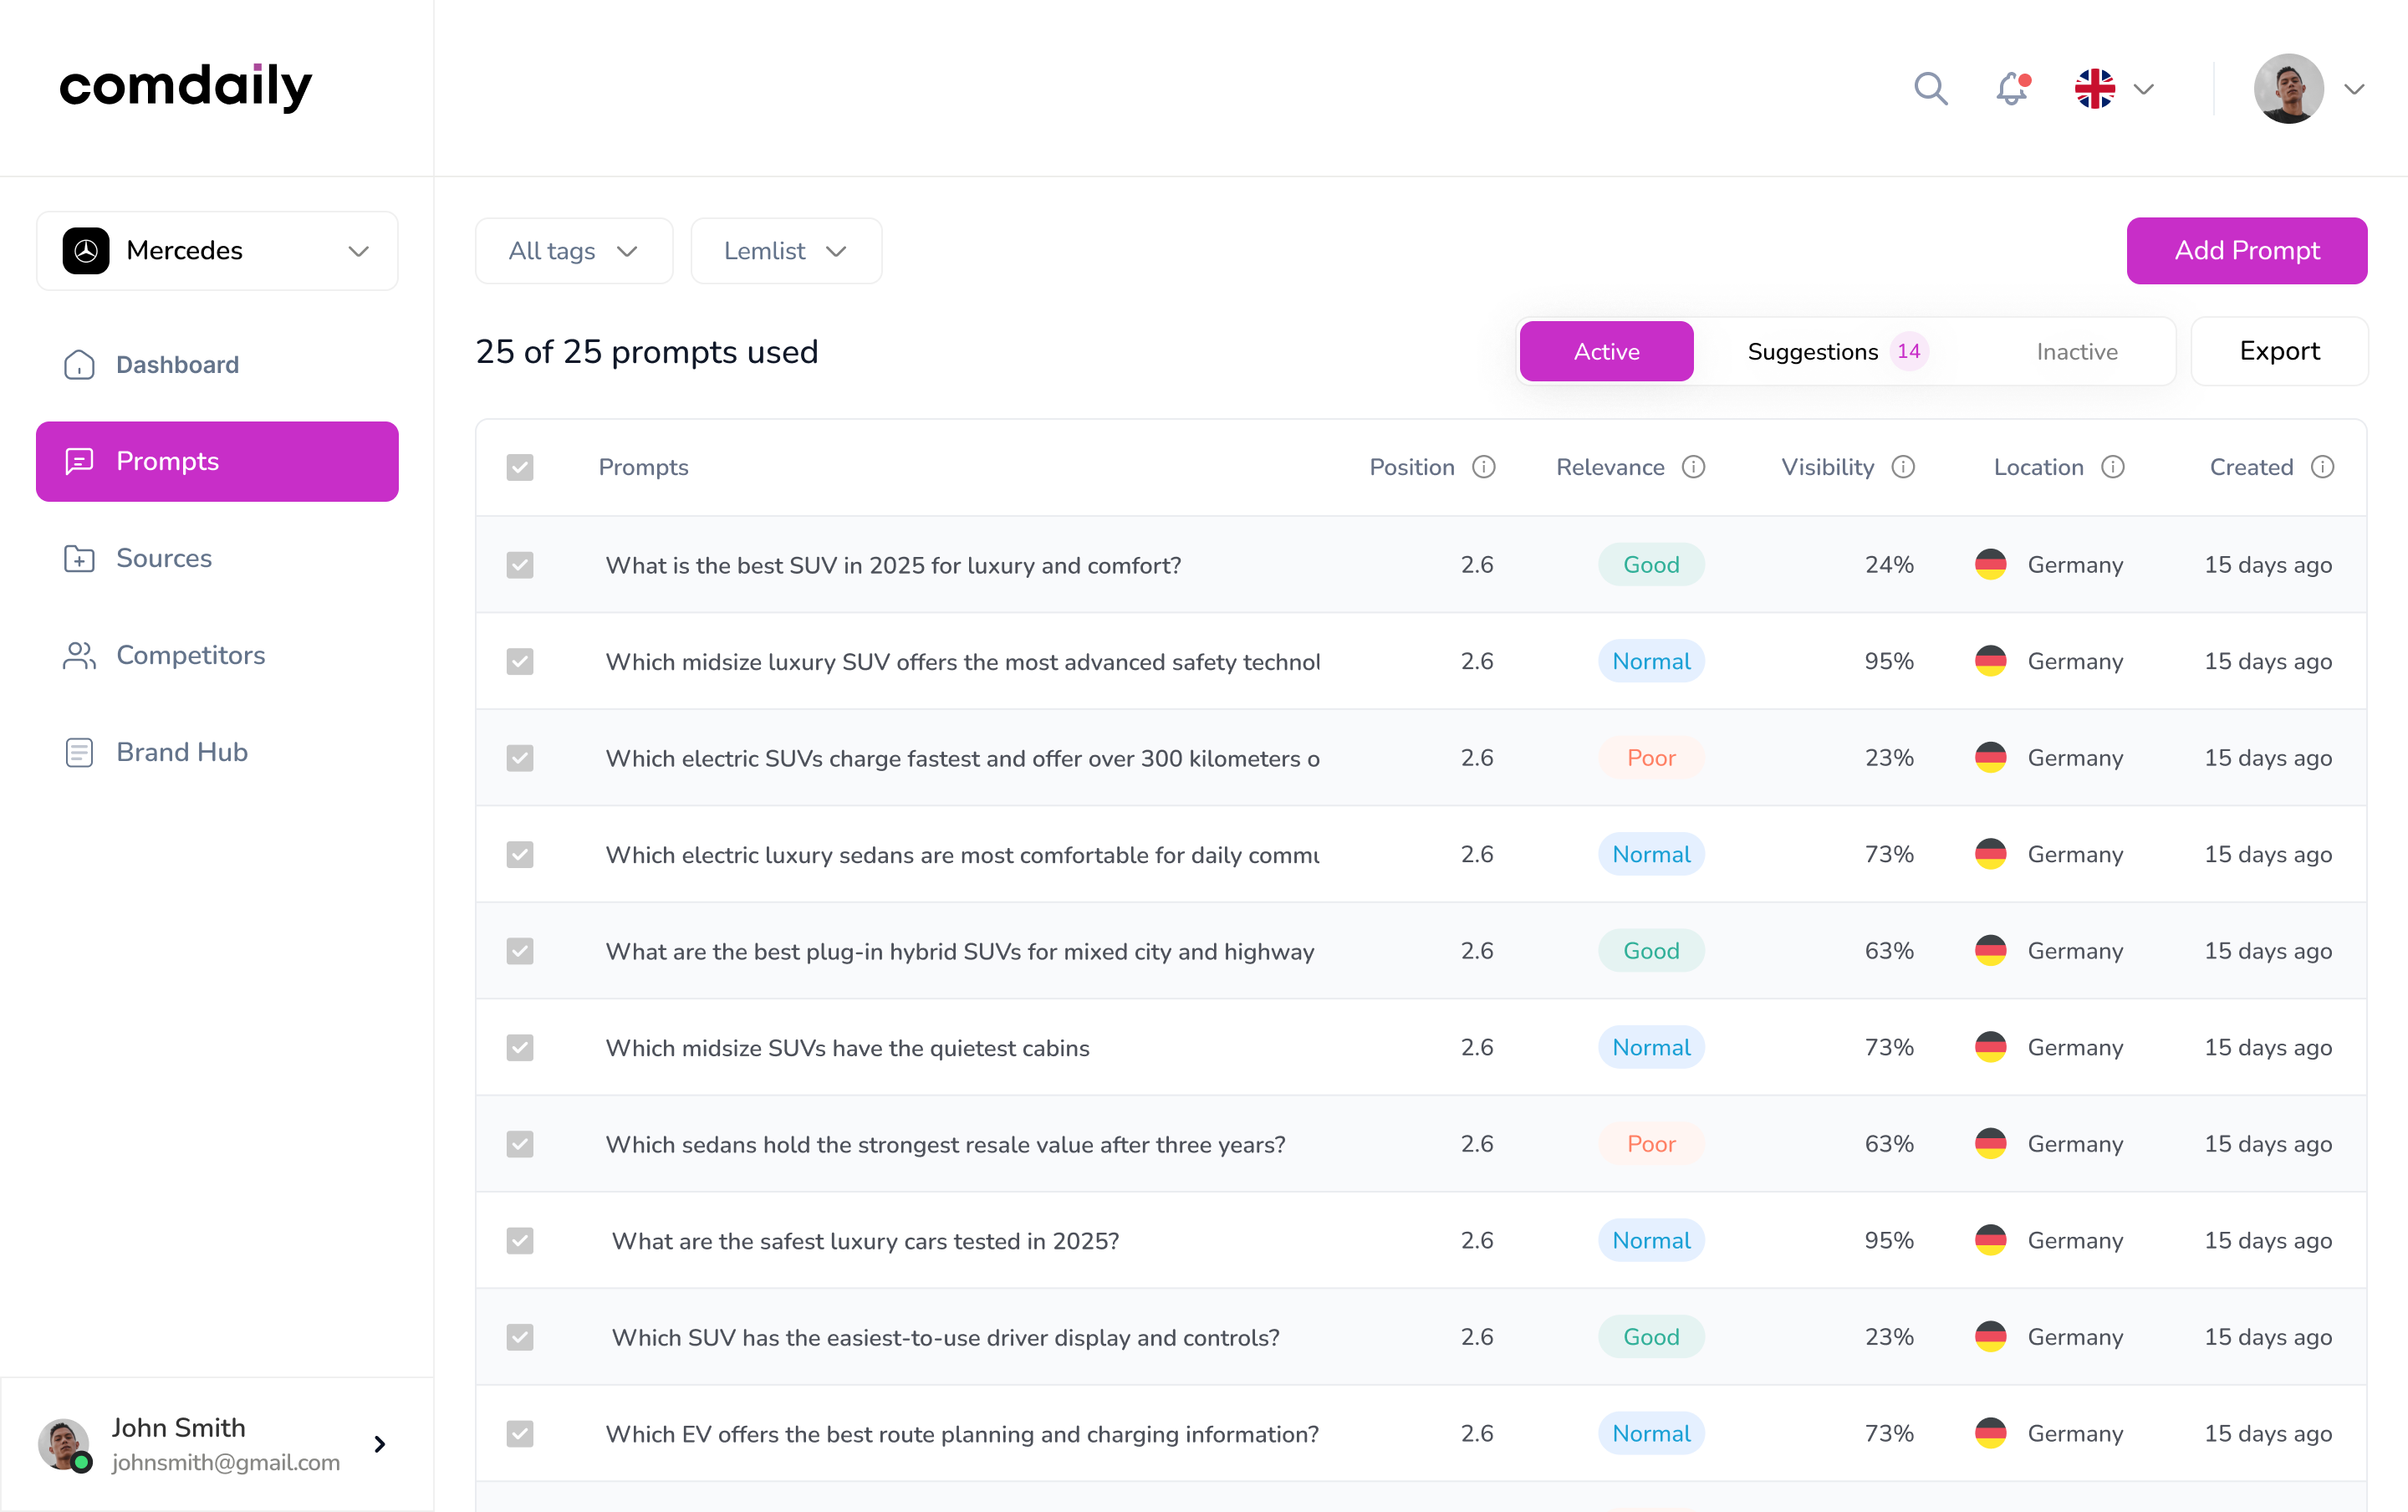
Task: Click the Good relevance badge in first row
Action: [1650, 565]
